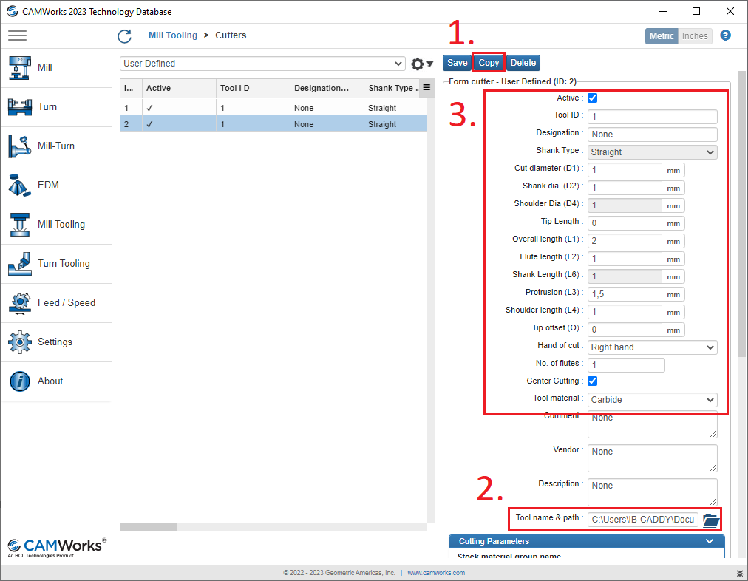This screenshot has height=581, width=748.
Task: Click the Cutters breadcrumb text
Action: (231, 35)
